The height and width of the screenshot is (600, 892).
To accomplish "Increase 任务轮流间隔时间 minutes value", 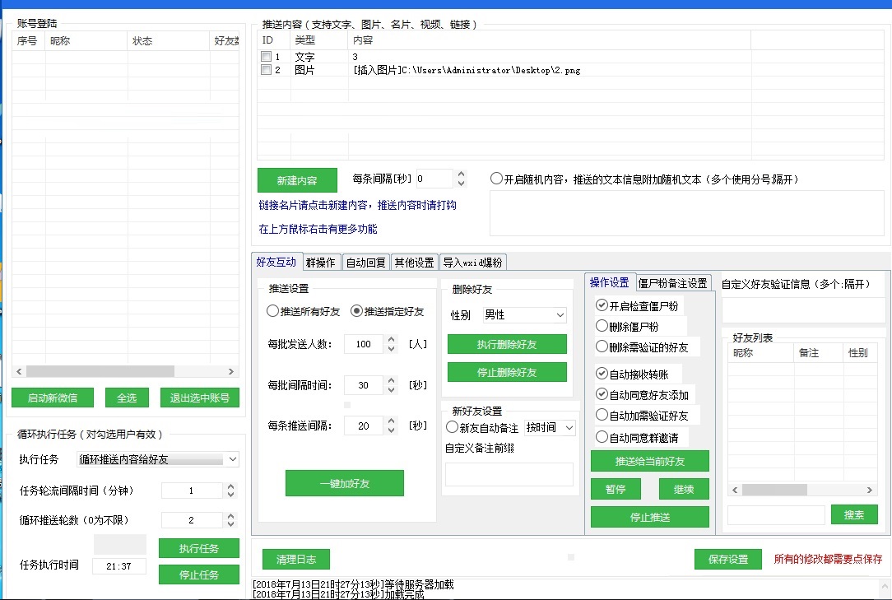I will pyautogui.click(x=230, y=486).
